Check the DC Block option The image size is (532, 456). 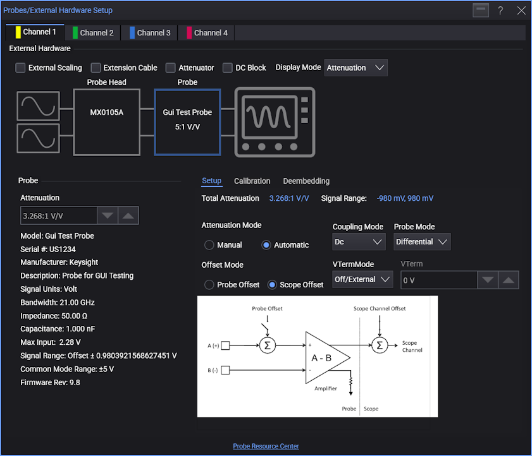[x=228, y=68]
